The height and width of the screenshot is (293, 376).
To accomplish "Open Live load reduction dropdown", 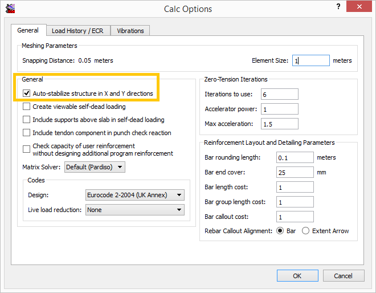I will [134, 210].
